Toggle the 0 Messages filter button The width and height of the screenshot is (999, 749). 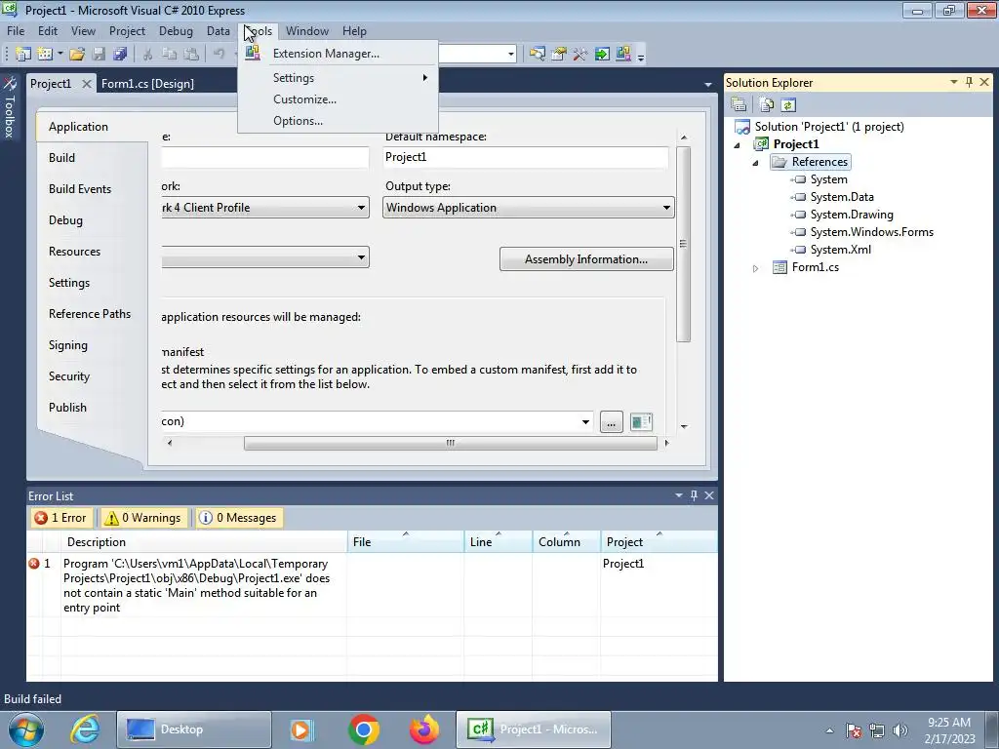click(239, 518)
